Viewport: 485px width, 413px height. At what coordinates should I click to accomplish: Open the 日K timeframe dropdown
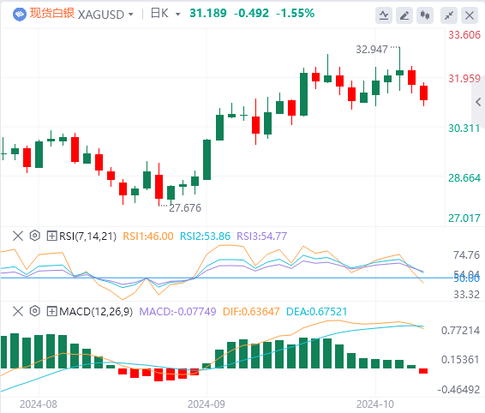coord(165,14)
